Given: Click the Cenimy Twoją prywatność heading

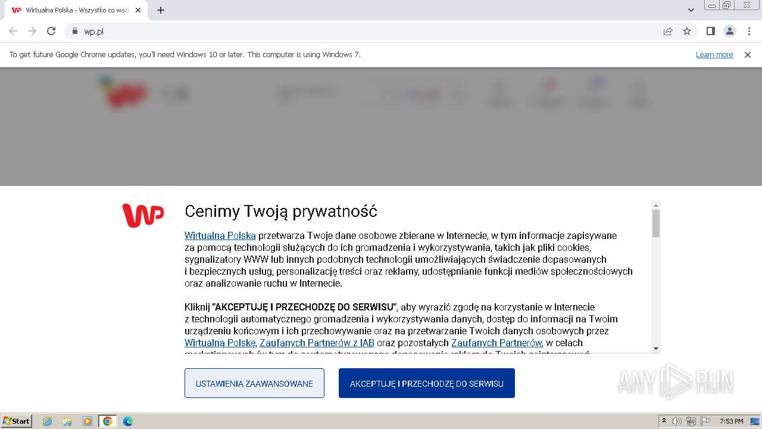Looking at the screenshot, I should pos(281,211).
